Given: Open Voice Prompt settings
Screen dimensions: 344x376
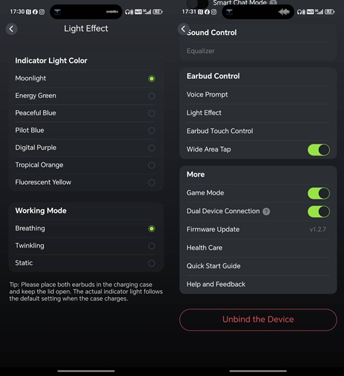Looking at the screenshot, I should [x=258, y=95].
